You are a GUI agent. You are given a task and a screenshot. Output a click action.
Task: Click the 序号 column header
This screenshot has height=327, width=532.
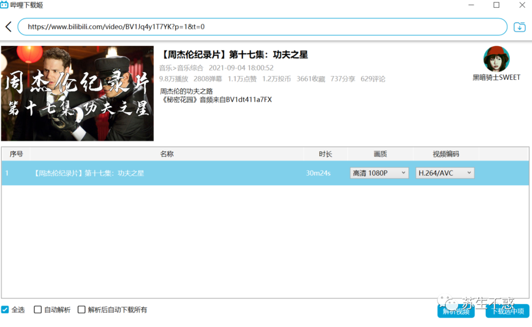16,154
